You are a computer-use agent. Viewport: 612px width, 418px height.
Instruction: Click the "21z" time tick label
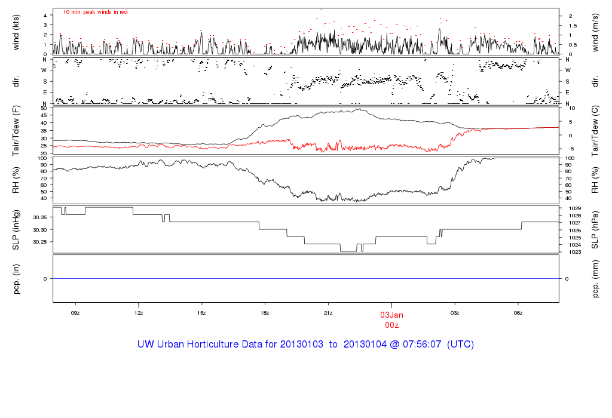tap(328, 313)
